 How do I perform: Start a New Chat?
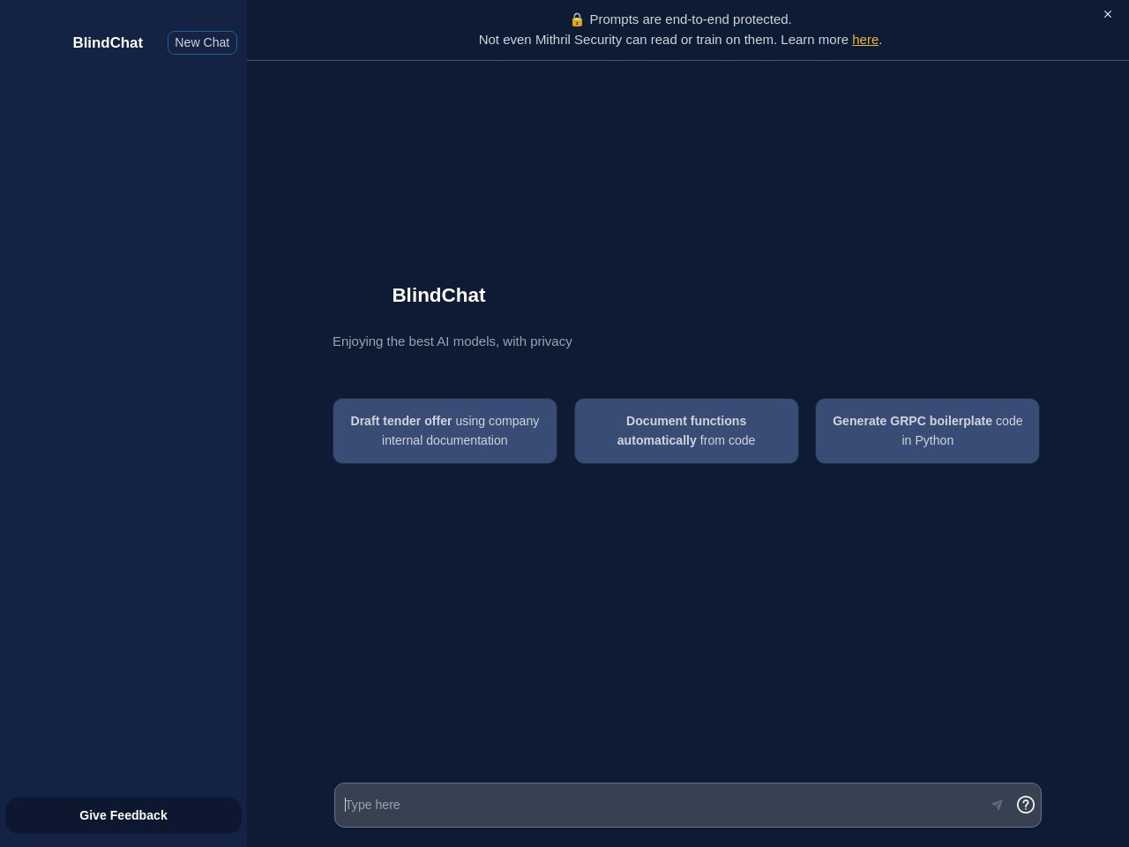202,42
